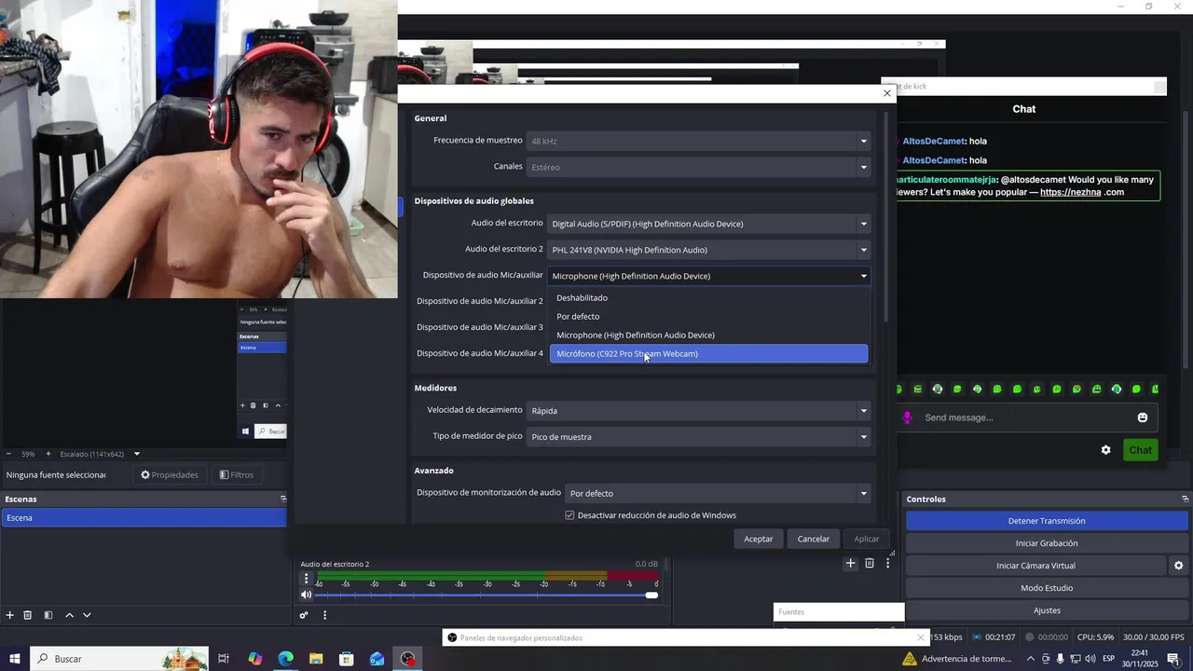
Task: Zoom in preview with plus button
Action: [48, 454]
